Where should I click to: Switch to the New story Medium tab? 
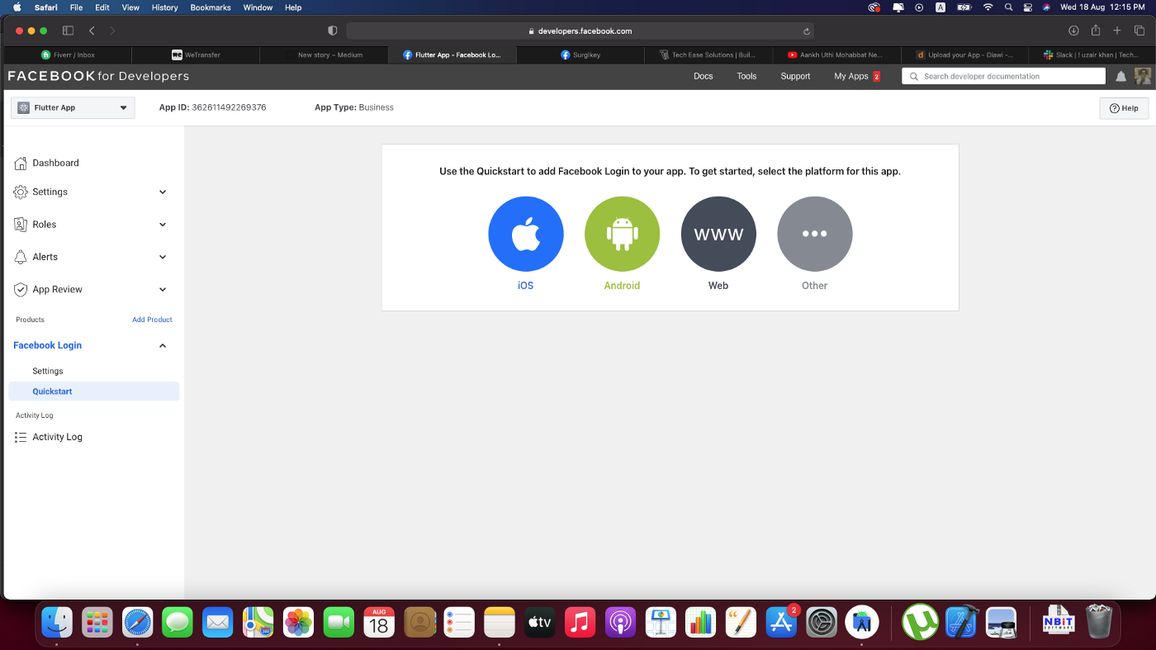tap(324, 55)
